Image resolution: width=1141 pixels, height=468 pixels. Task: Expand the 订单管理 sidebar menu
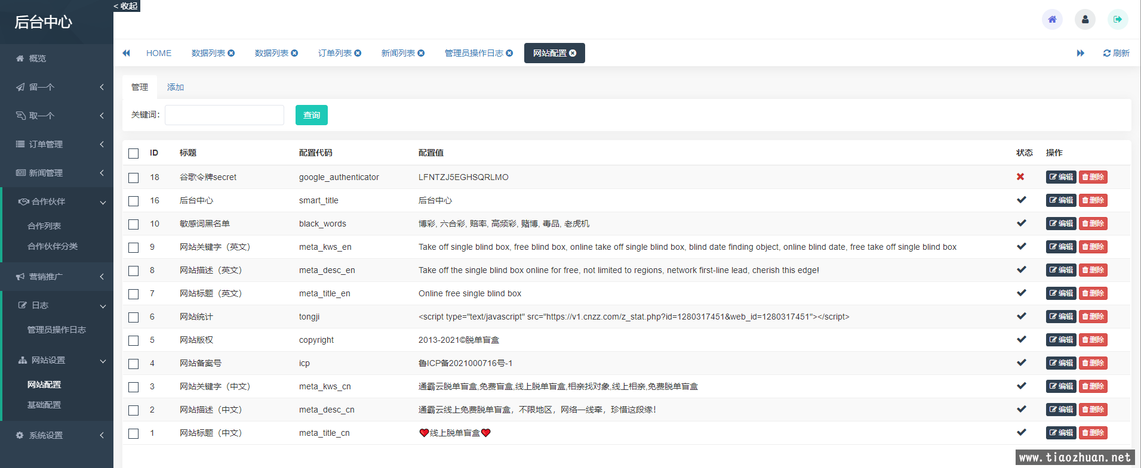(x=57, y=144)
